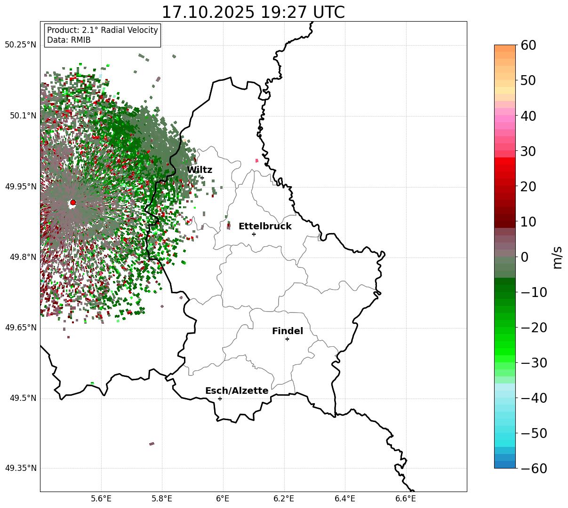Click the colorbar value −40

(x=534, y=398)
